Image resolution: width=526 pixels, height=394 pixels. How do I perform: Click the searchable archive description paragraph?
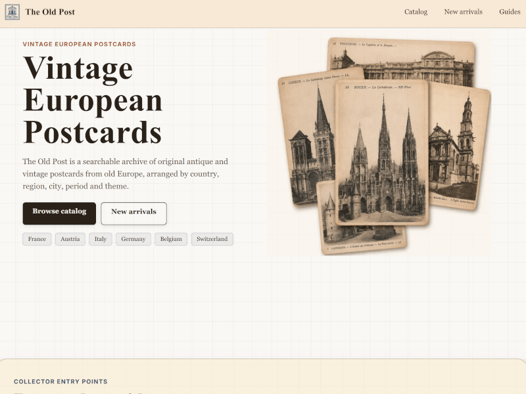[x=125, y=174]
